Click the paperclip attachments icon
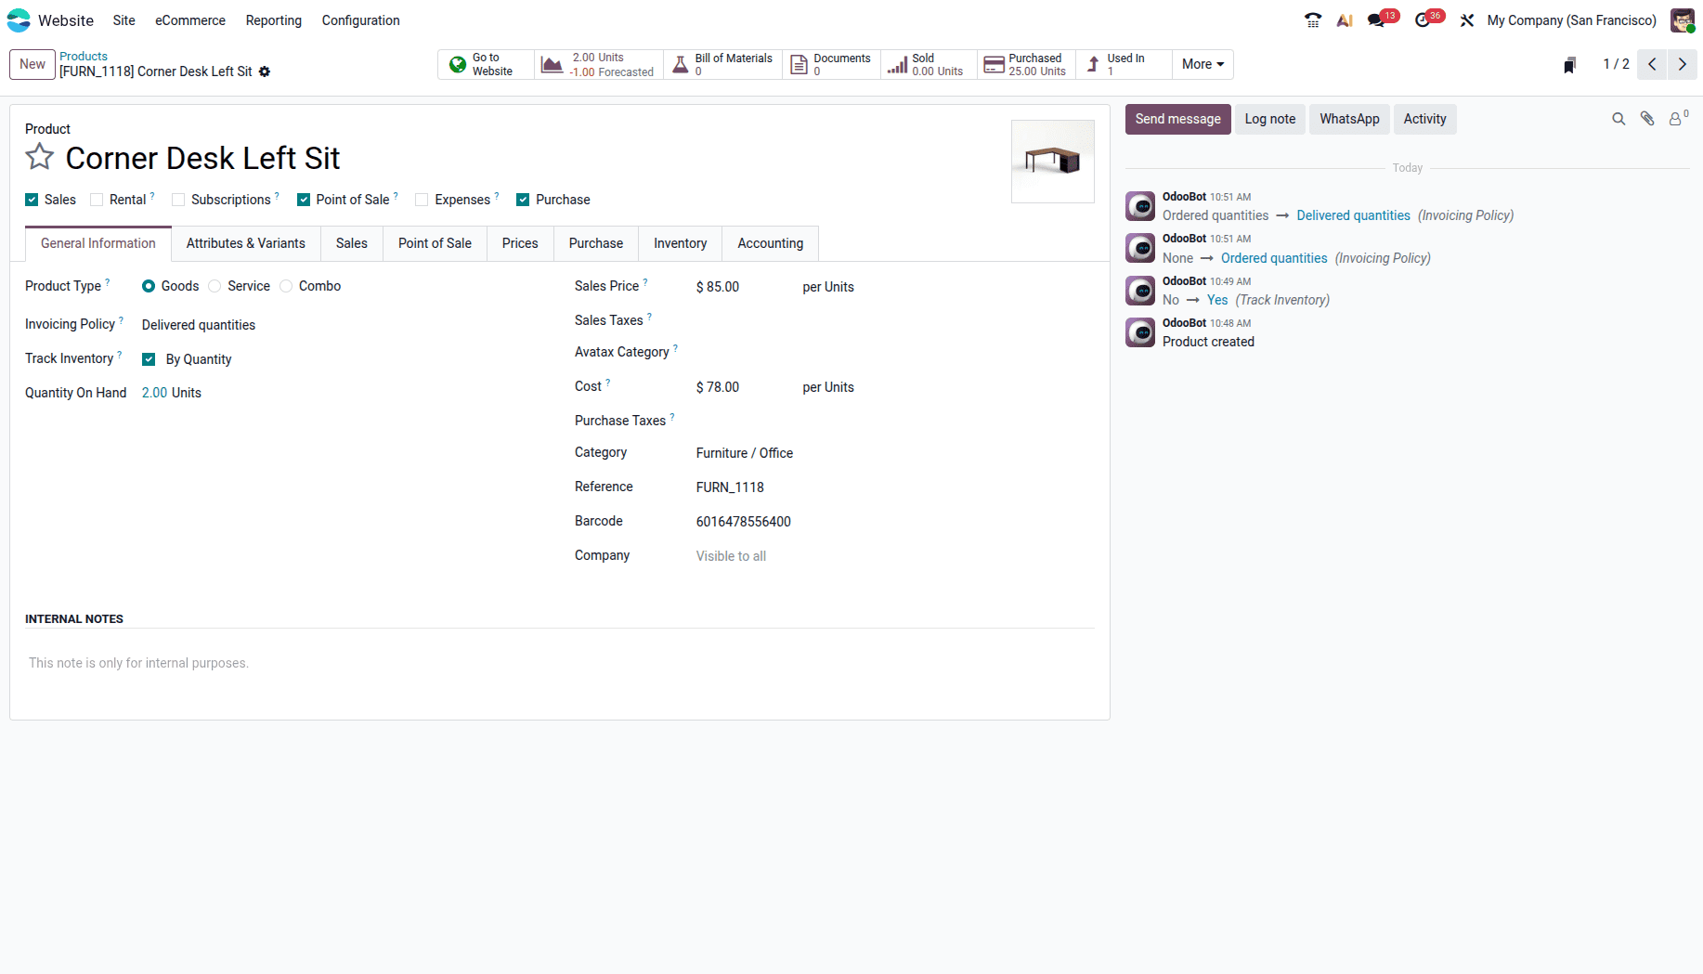Screen dimensions: 1703x974 [1647, 119]
